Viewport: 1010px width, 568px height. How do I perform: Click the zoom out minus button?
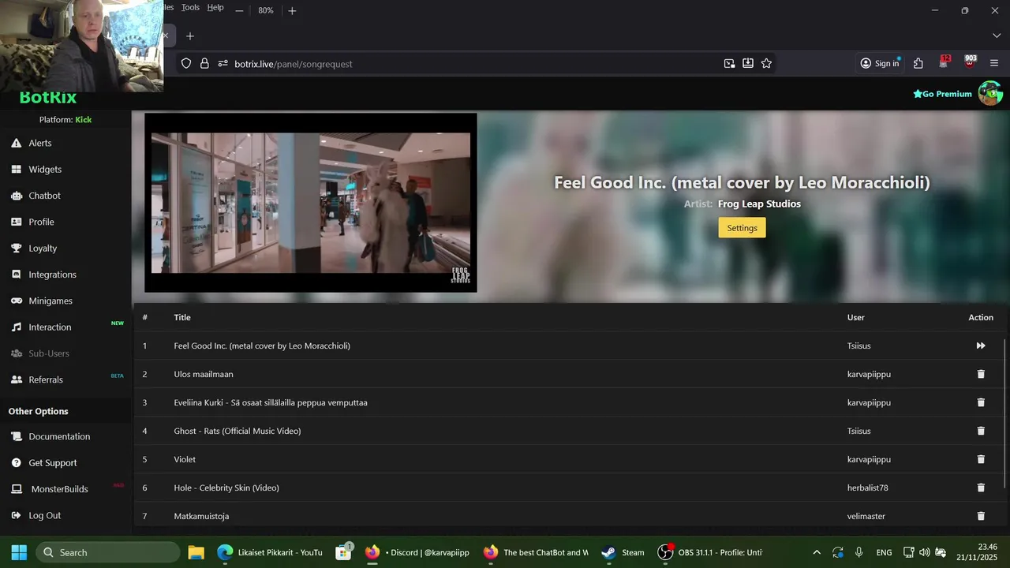coord(239,10)
